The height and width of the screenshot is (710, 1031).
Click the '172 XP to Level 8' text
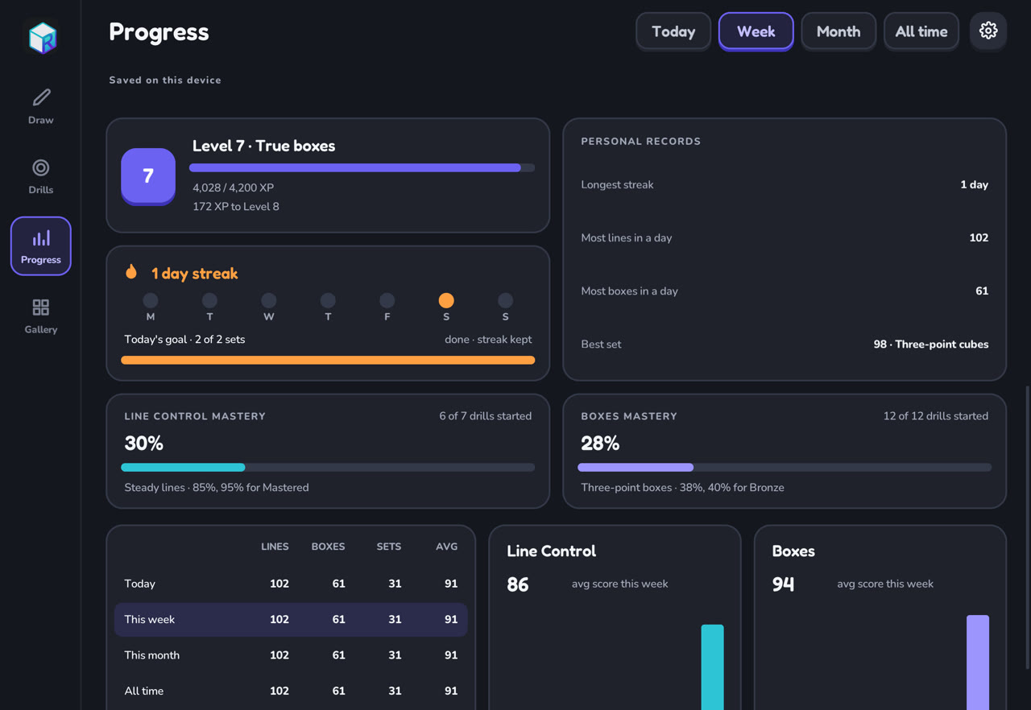236,206
